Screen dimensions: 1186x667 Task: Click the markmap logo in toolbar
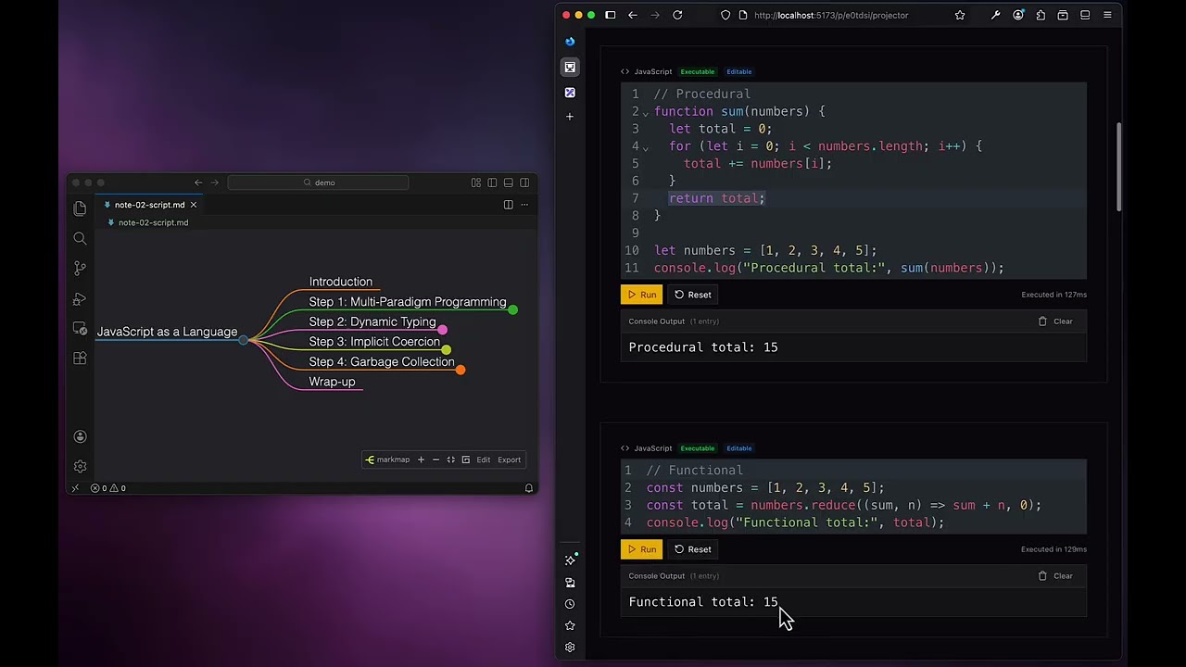(x=387, y=459)
